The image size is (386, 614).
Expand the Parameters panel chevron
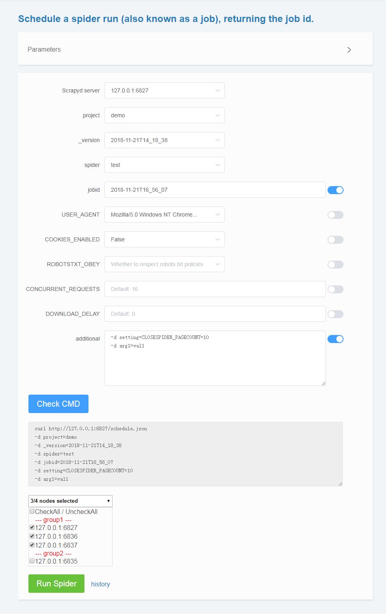coord(349,50)
